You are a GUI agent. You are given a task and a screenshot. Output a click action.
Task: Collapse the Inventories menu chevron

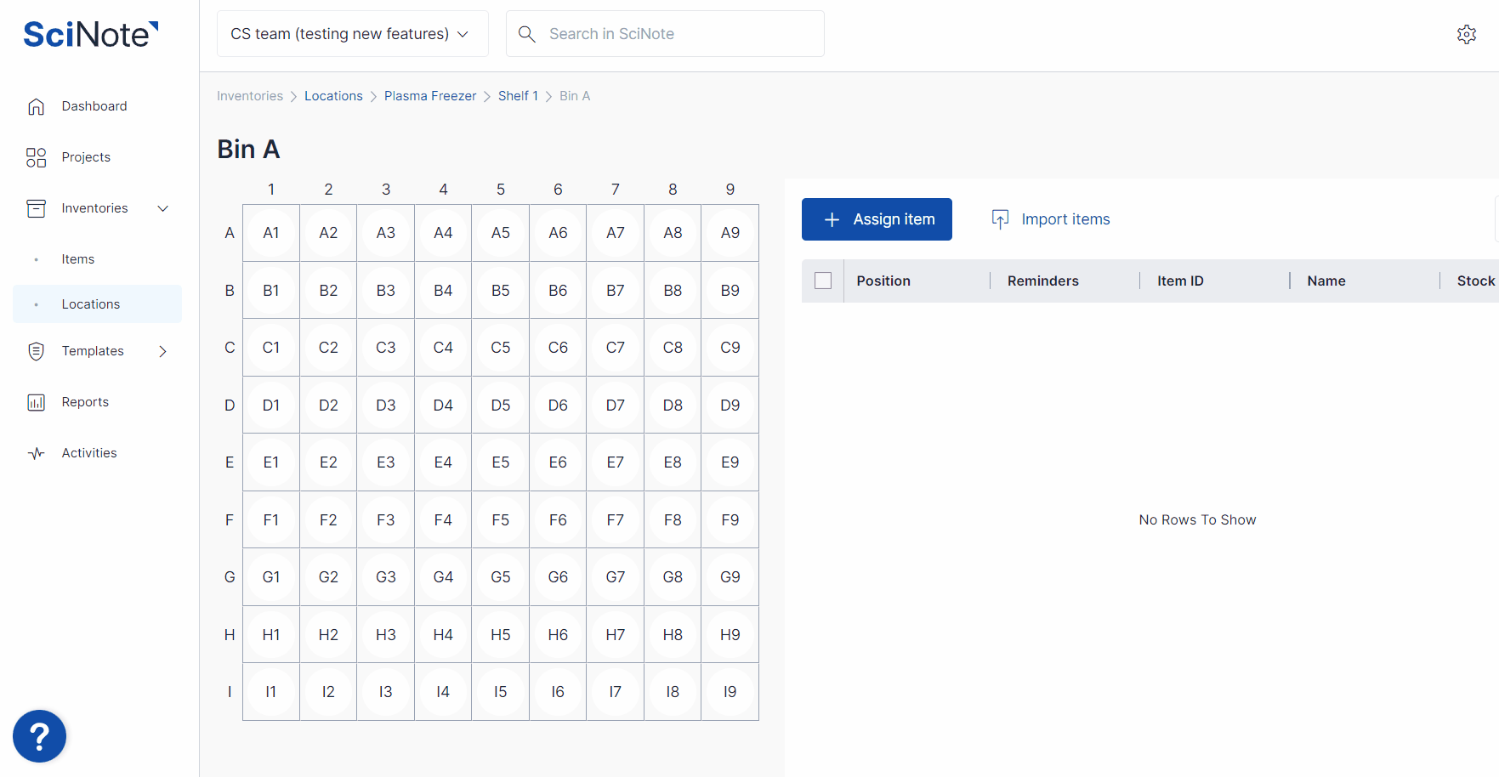[x=163, y=208]
